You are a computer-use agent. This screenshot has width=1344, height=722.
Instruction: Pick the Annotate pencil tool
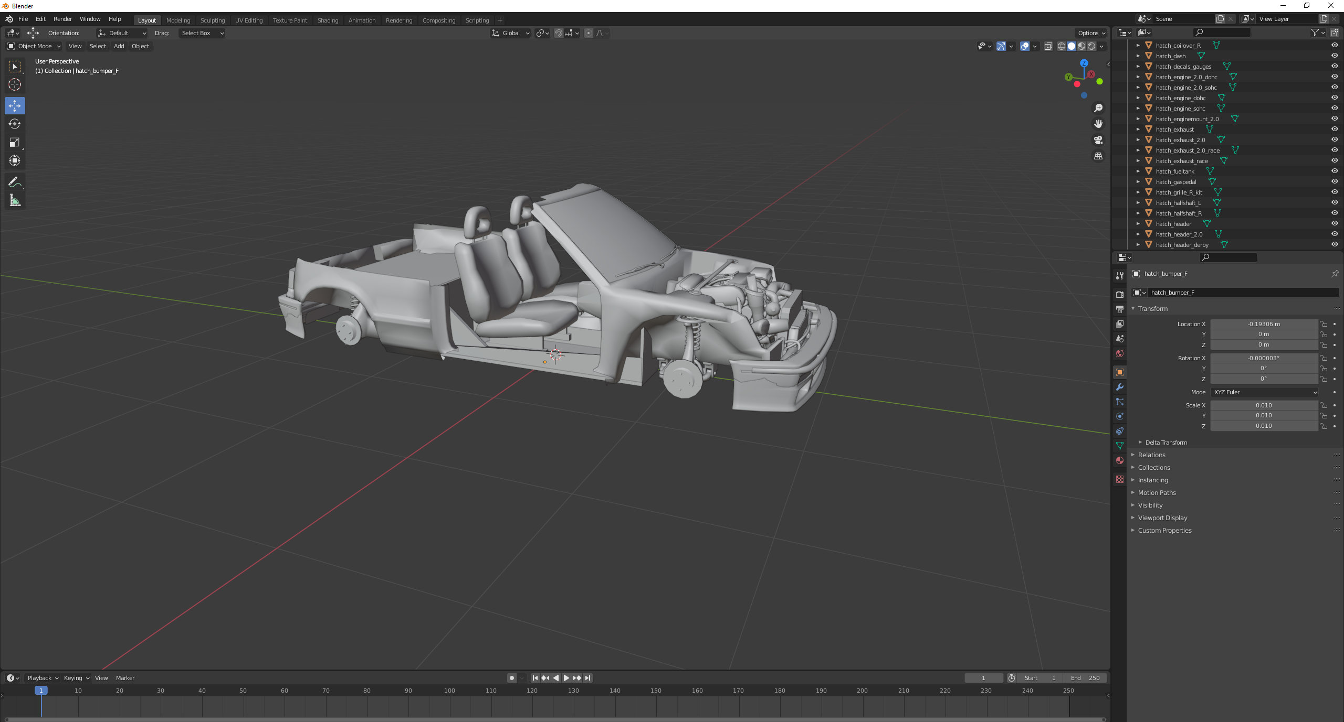15,182
